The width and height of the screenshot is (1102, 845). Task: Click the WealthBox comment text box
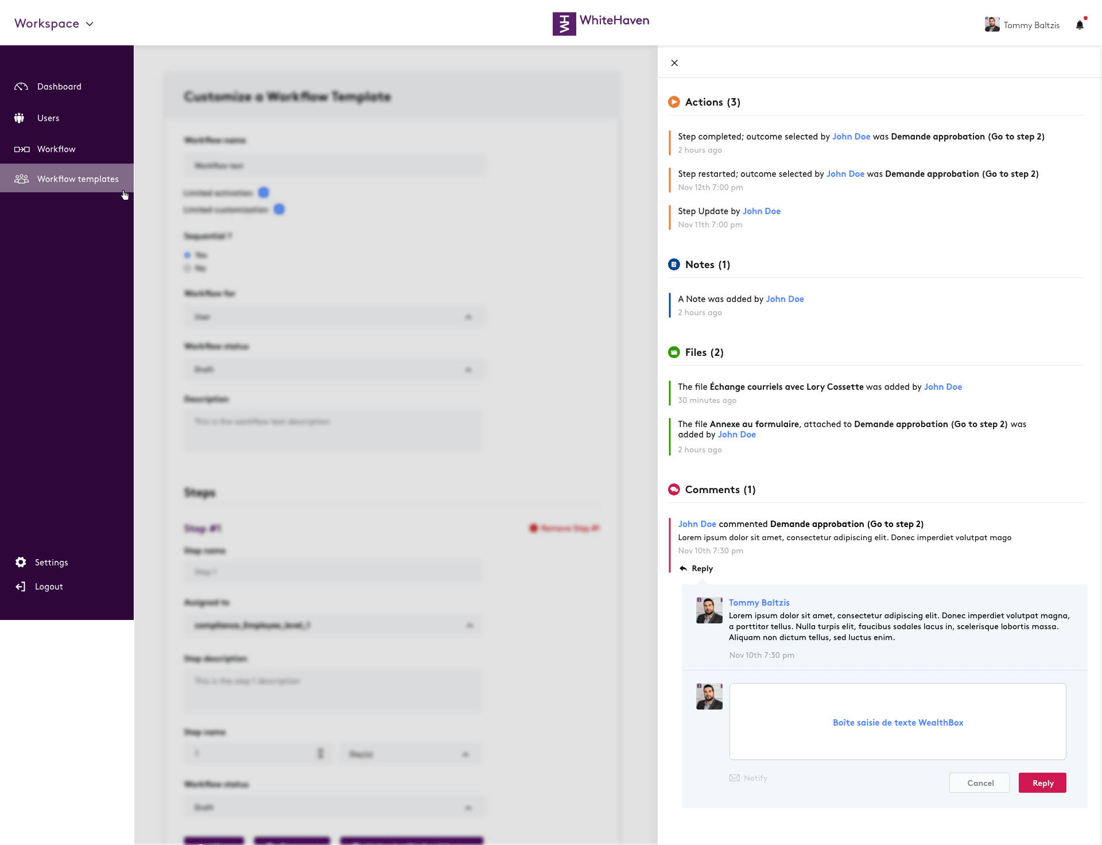pos(898,722)
